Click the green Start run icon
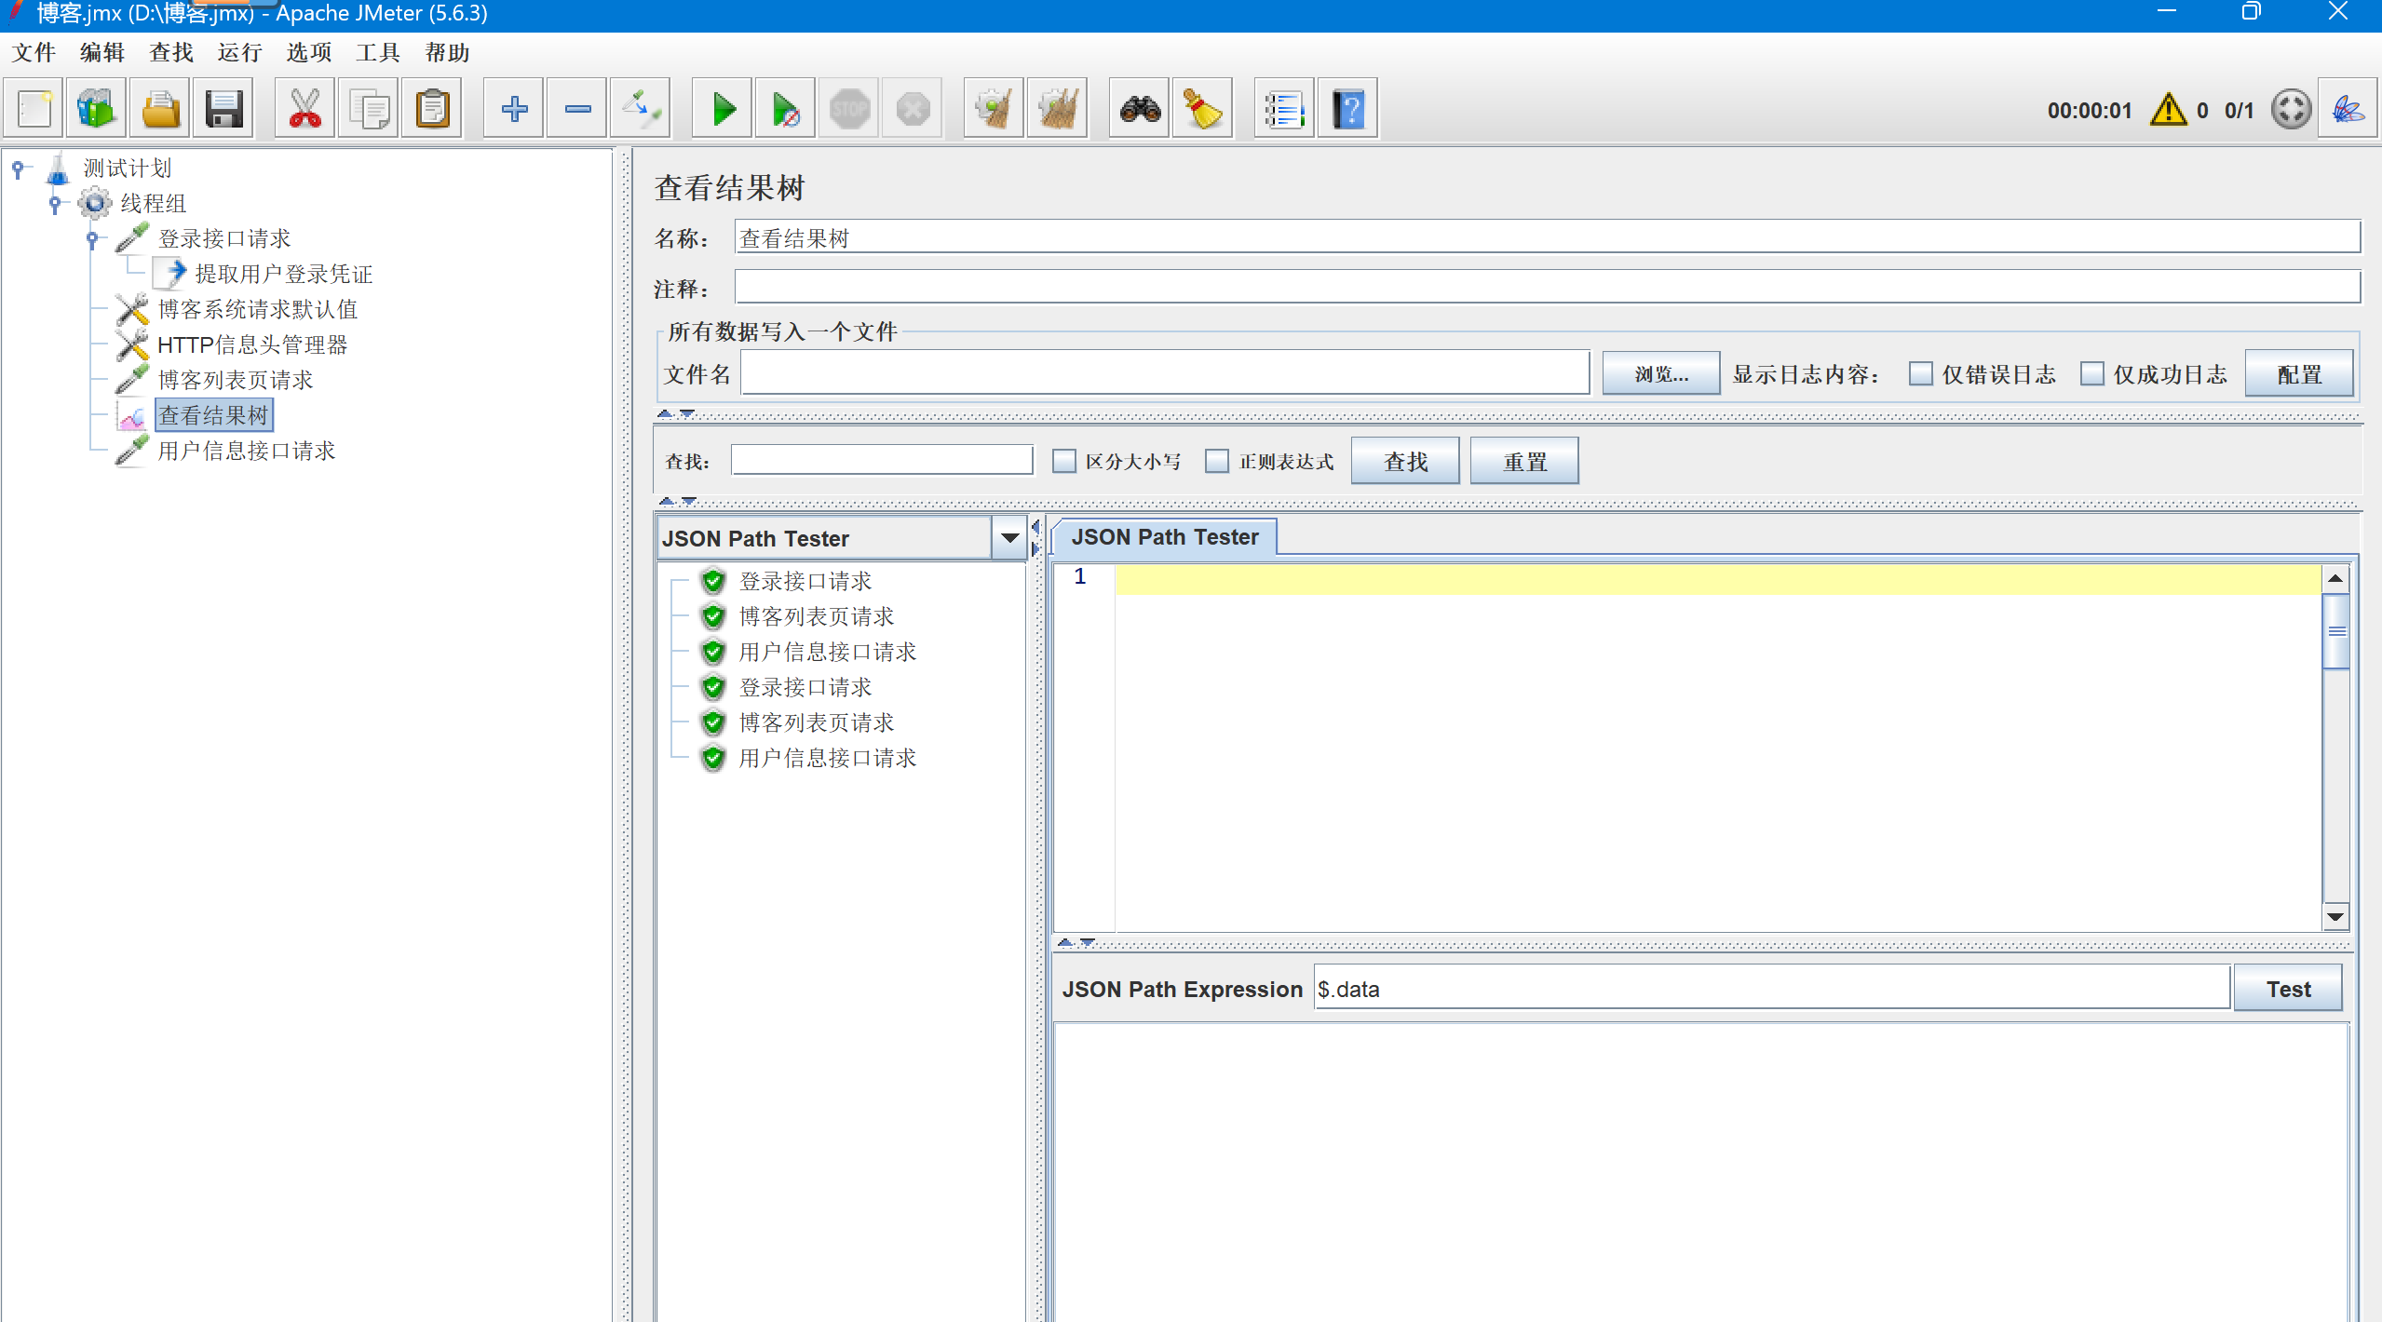Viewport: 2382px width, 1322px height. pyautogui.click(x=723, y=110)
